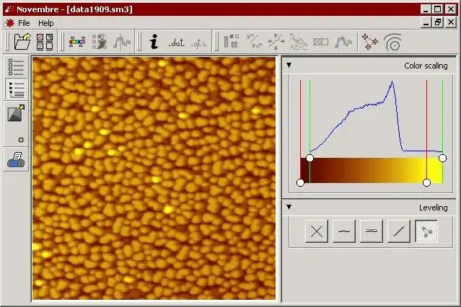461x307 pixels.
Task: Select the concentric circles icon in toolbar
Action: pos(393,42)
